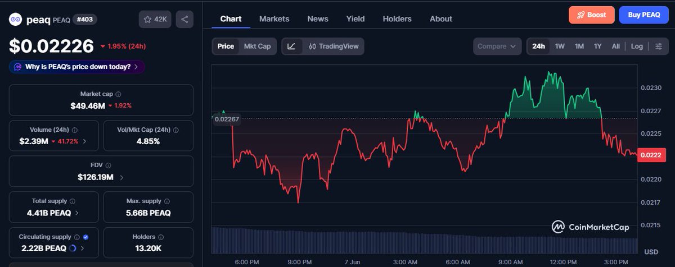
Task: Expand FDV details chevron
Action: point(121,177)
